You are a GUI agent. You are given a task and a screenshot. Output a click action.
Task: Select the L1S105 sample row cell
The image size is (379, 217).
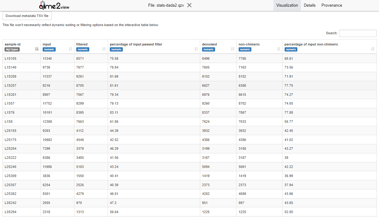pyautogui.click(x=11, y=58)
